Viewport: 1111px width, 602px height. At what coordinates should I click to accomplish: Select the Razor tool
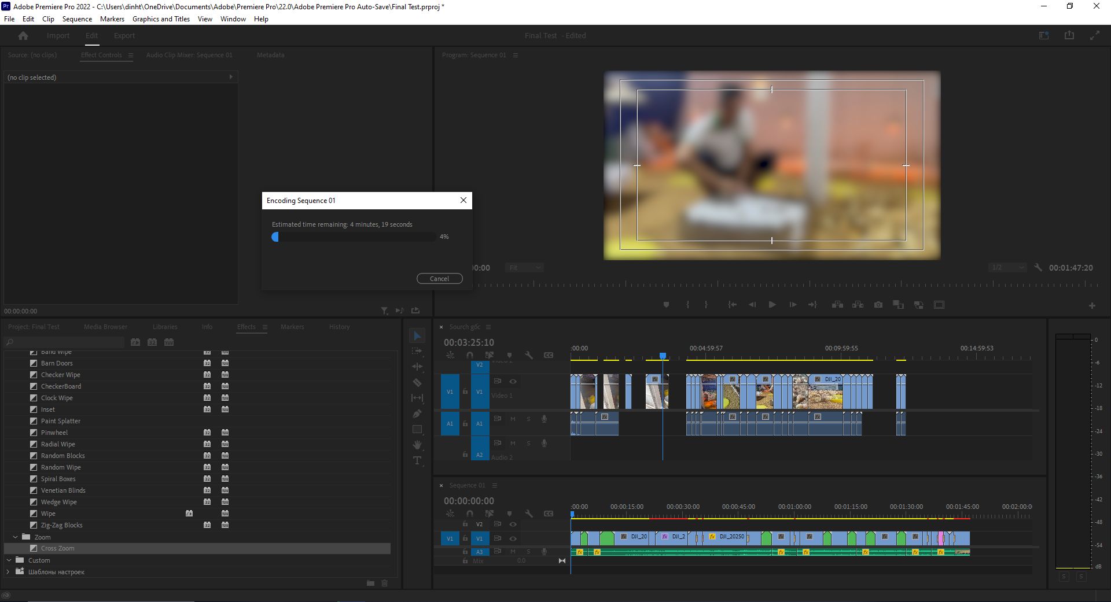point(417,383)
